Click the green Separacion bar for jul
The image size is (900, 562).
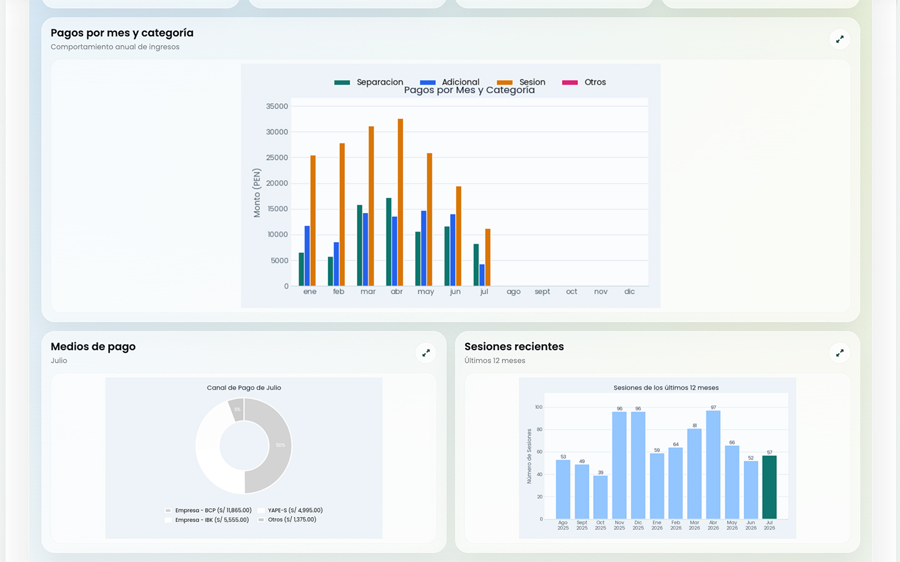tap(476, 265)
